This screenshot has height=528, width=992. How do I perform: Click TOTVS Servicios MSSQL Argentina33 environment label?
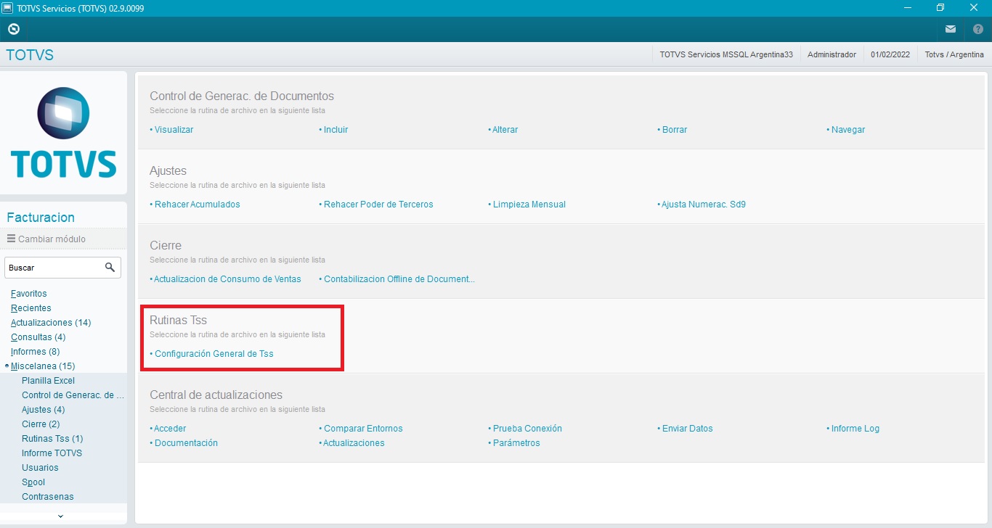[x=726, y=54]
